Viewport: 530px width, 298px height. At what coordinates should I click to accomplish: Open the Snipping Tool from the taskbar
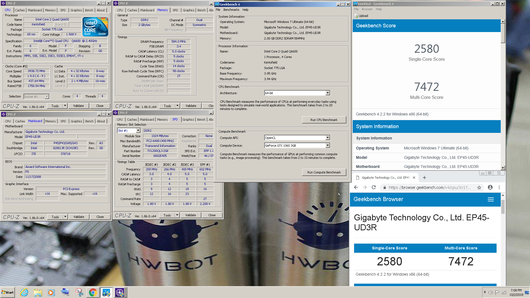click(x=79, y=292)
